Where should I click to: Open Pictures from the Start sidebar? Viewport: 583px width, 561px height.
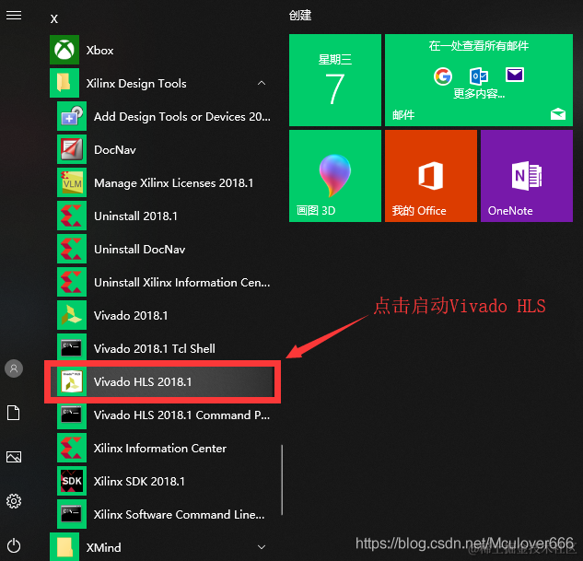pos(14,457)
